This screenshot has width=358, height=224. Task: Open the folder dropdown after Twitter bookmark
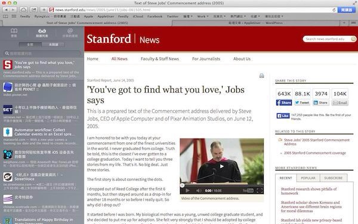(x=188, y=17)
